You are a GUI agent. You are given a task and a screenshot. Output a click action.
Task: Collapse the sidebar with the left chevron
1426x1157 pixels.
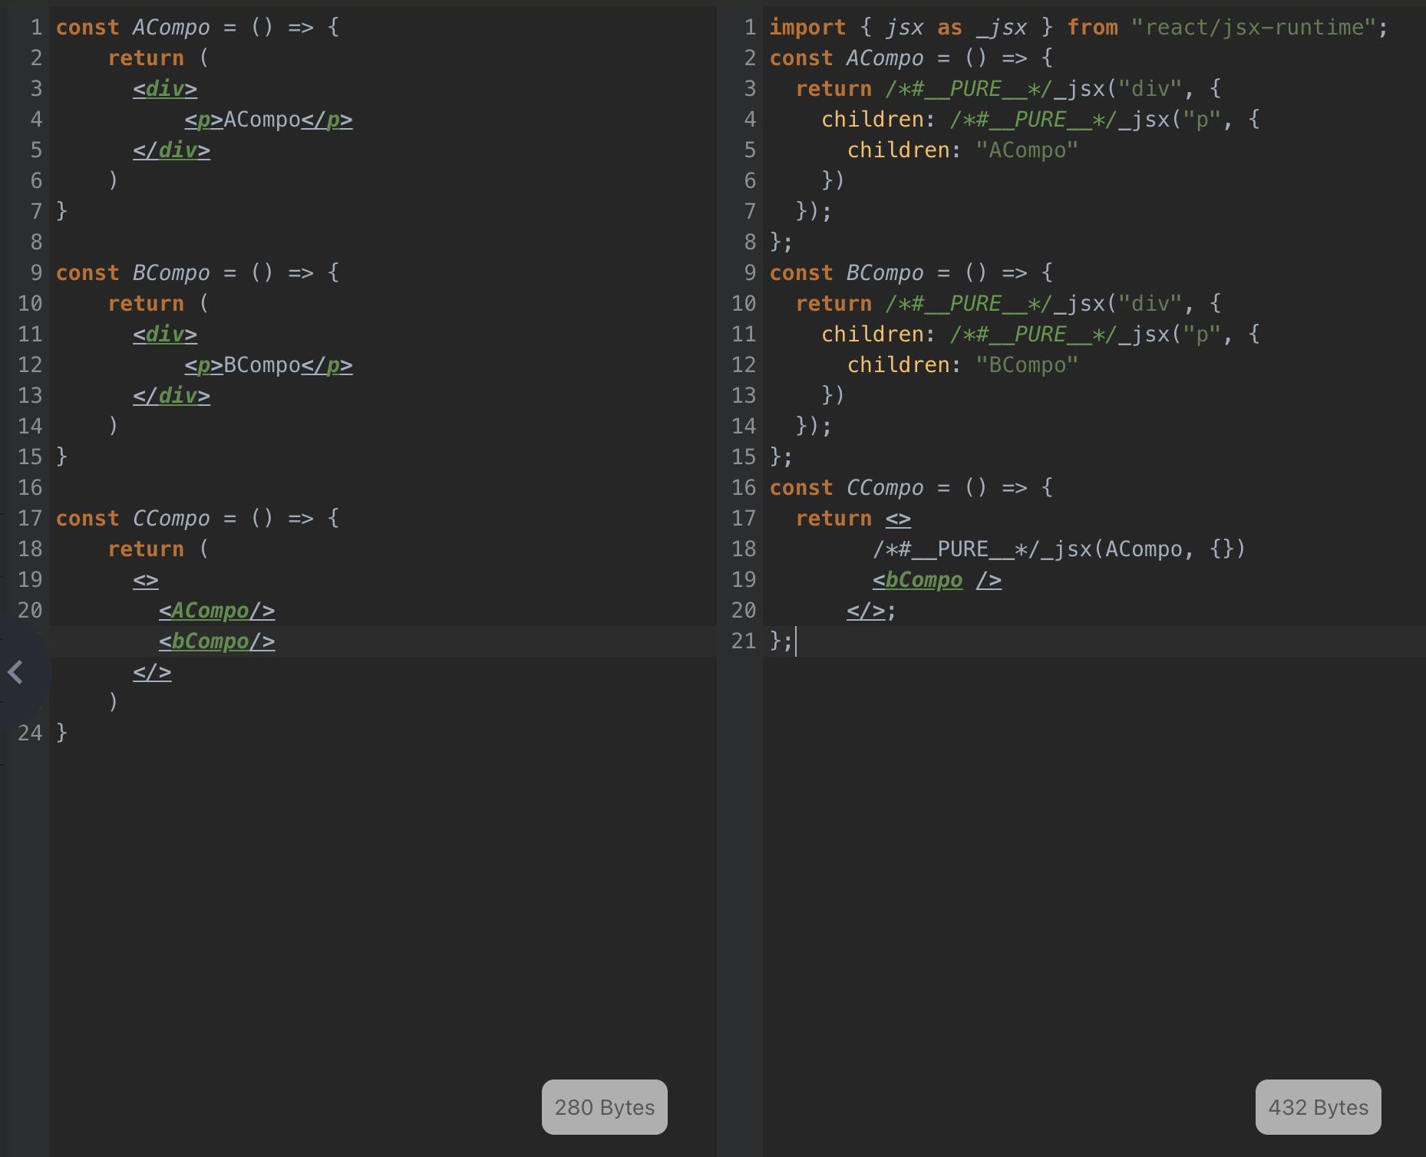[x=15, y=672]
